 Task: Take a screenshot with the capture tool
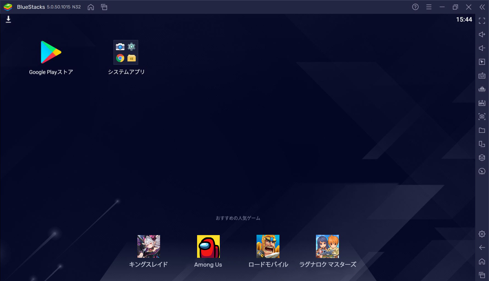482,116
